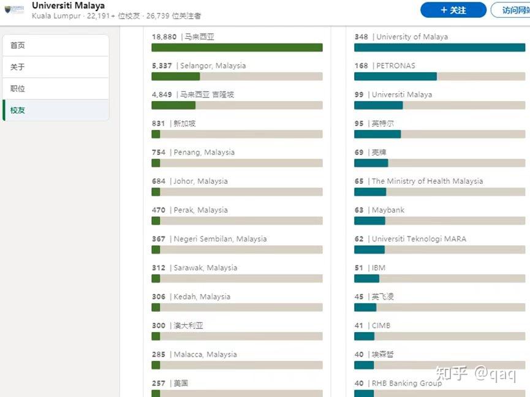Filter alumni by PETRONAS employer bar
The width and height of the screenshot is (530, 397).
click(439, 76)
